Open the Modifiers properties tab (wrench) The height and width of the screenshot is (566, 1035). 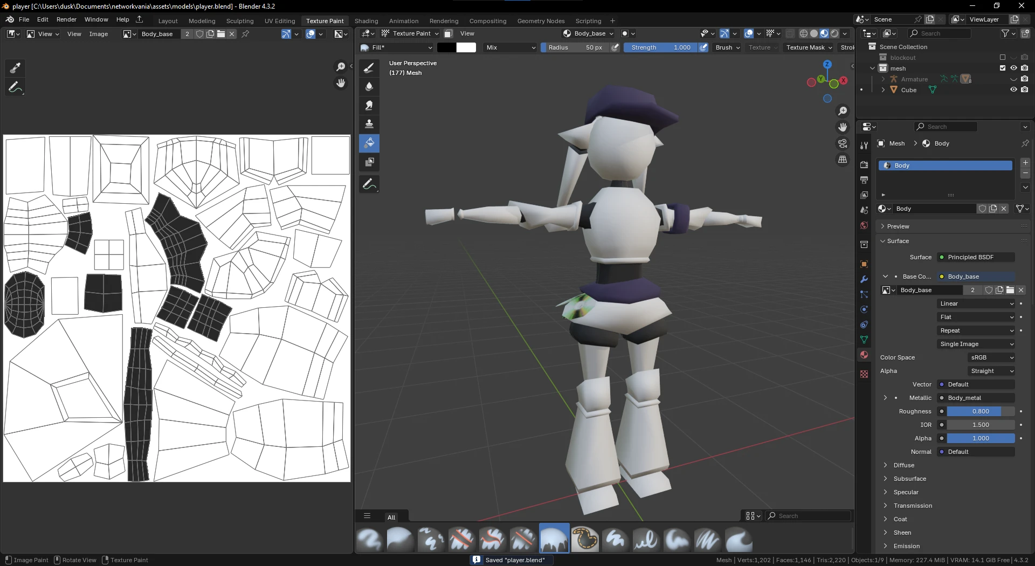point(864,279)
